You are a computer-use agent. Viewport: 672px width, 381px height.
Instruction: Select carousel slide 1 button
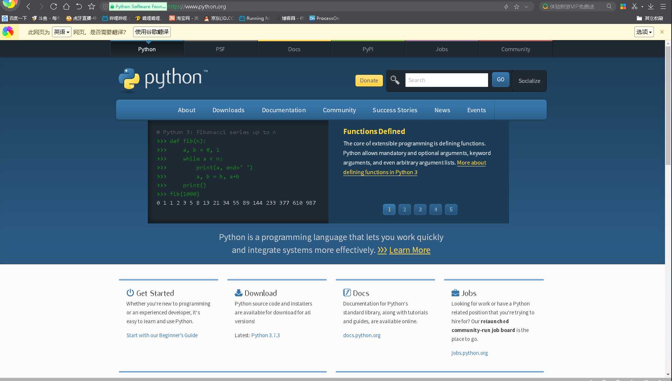click(x=389, y=209)
